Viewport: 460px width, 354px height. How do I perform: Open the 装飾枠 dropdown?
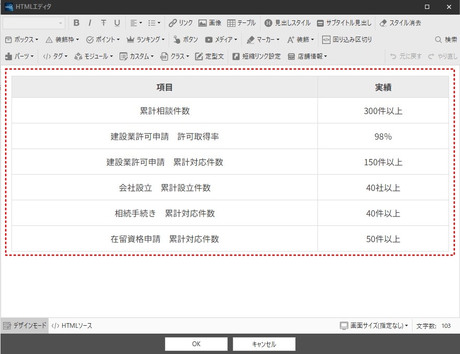click(x=62, y=39)
